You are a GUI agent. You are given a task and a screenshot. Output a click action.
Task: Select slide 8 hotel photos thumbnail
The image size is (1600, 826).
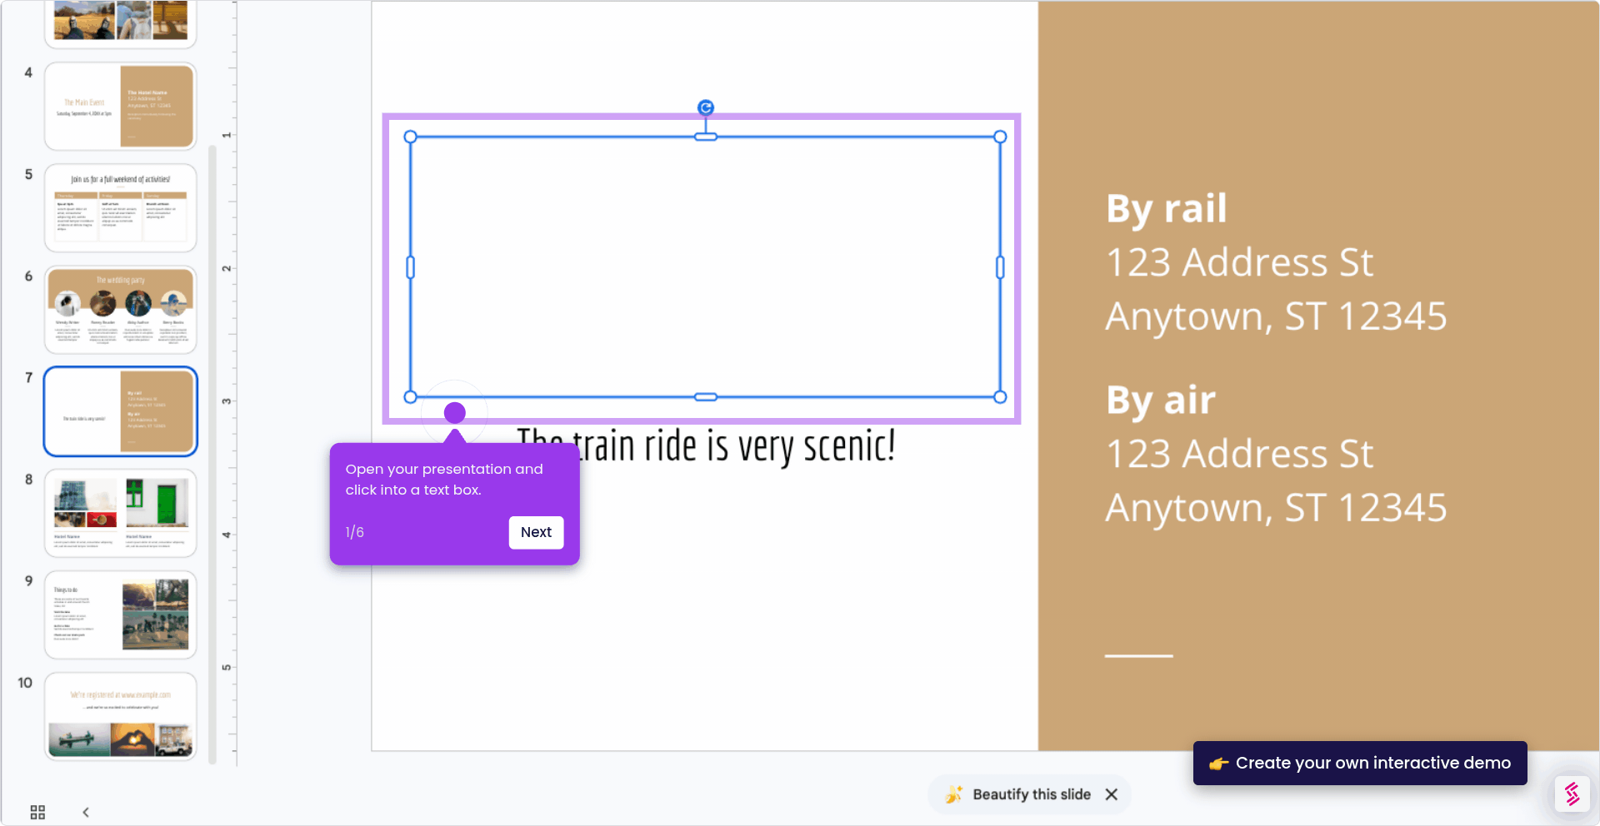click(121, 513)
